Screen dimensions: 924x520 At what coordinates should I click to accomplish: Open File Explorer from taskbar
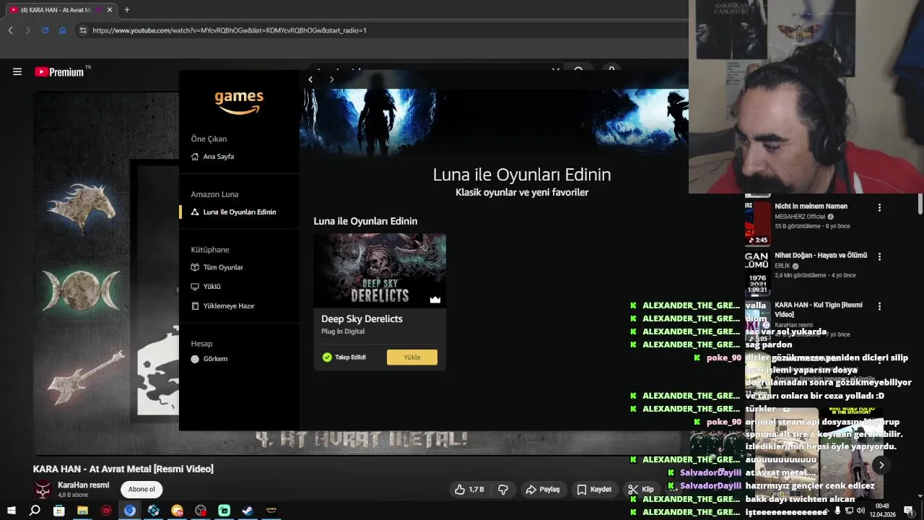coord(82,511)
